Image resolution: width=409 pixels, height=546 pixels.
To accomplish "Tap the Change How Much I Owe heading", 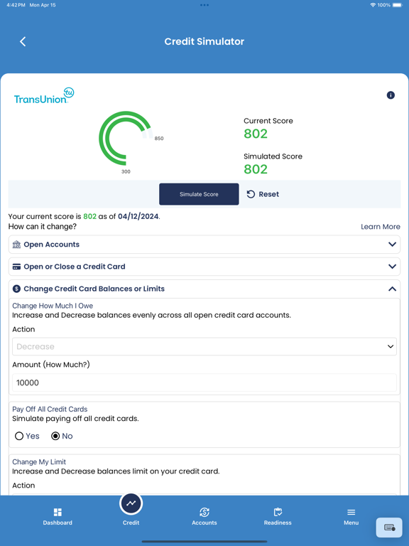I will coord(53,306).
